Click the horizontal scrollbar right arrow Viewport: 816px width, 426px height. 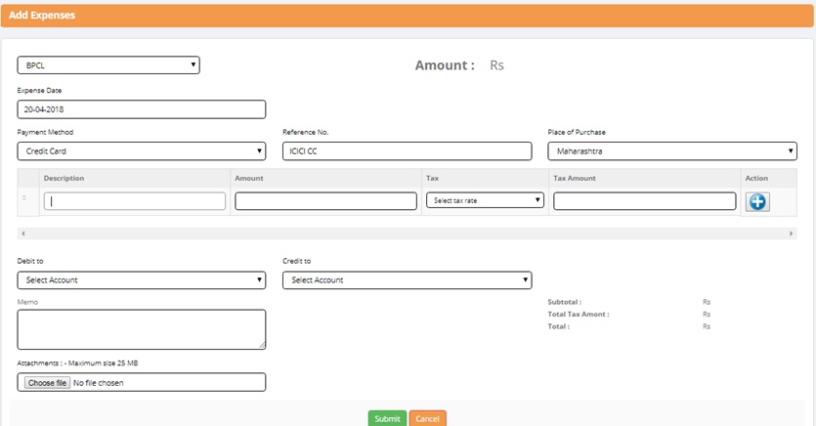point(792,234)
